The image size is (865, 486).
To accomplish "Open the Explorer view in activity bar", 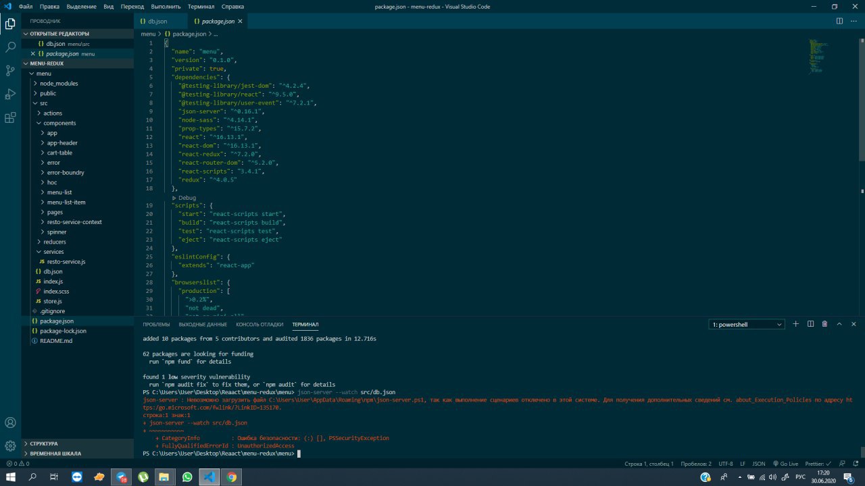I will coord(10,24).
